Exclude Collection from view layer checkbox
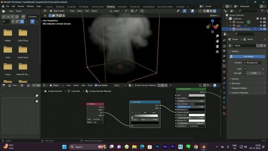The image size is (268, 151). coord(258,18)
